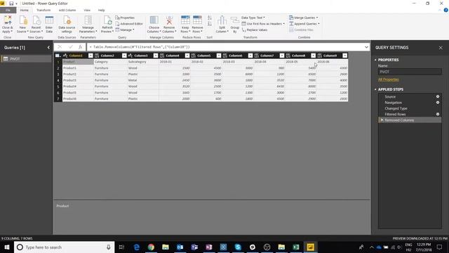The width and height of the screenshot is (449, 253).
Task: Open the Merge Queries dropdown
Action: [x=304, y=18]
